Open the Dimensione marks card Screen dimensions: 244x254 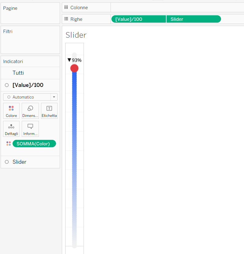click(30, 111)
